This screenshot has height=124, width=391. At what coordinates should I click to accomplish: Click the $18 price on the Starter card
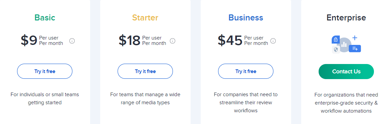129,41
